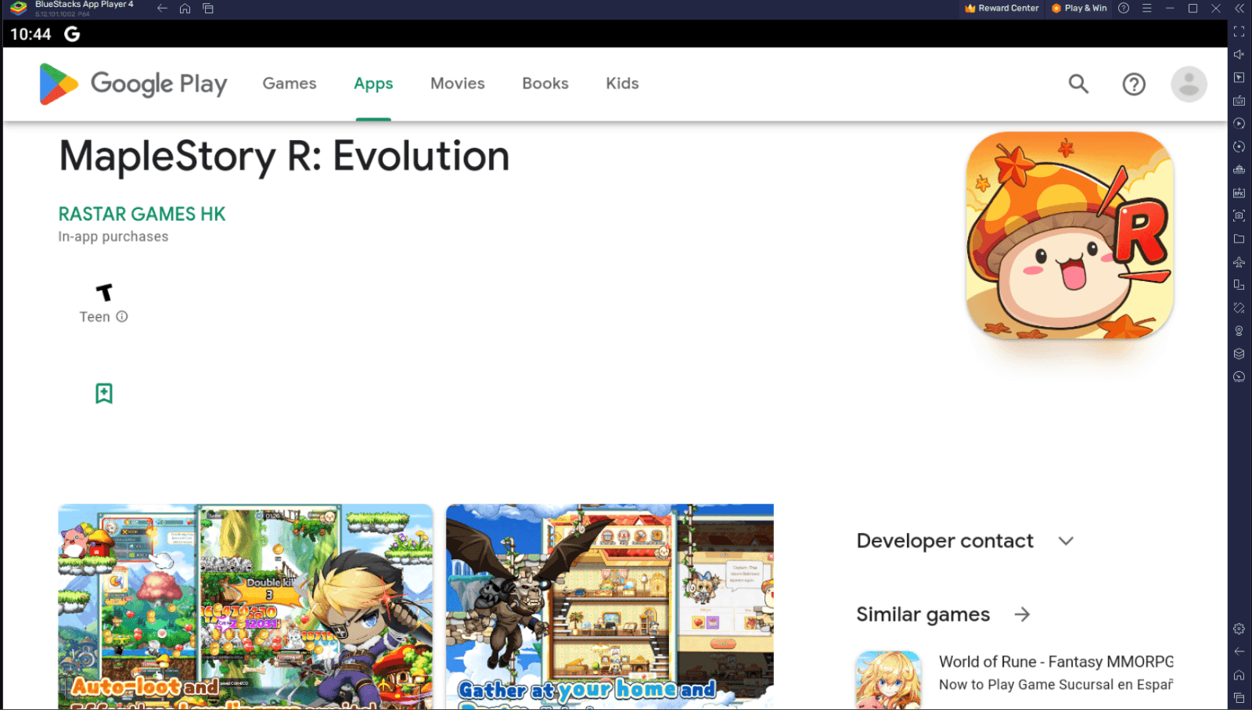View the Auto-loot screenshot
Viewport: 1252px width, 710px height.
click(245, 607)
